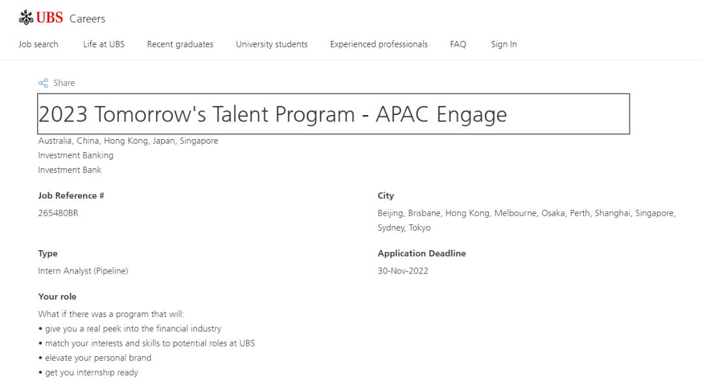Click the UBS wordmark text
The height and width of the screenshot is (386, 702).
click(x=50, y=18)
